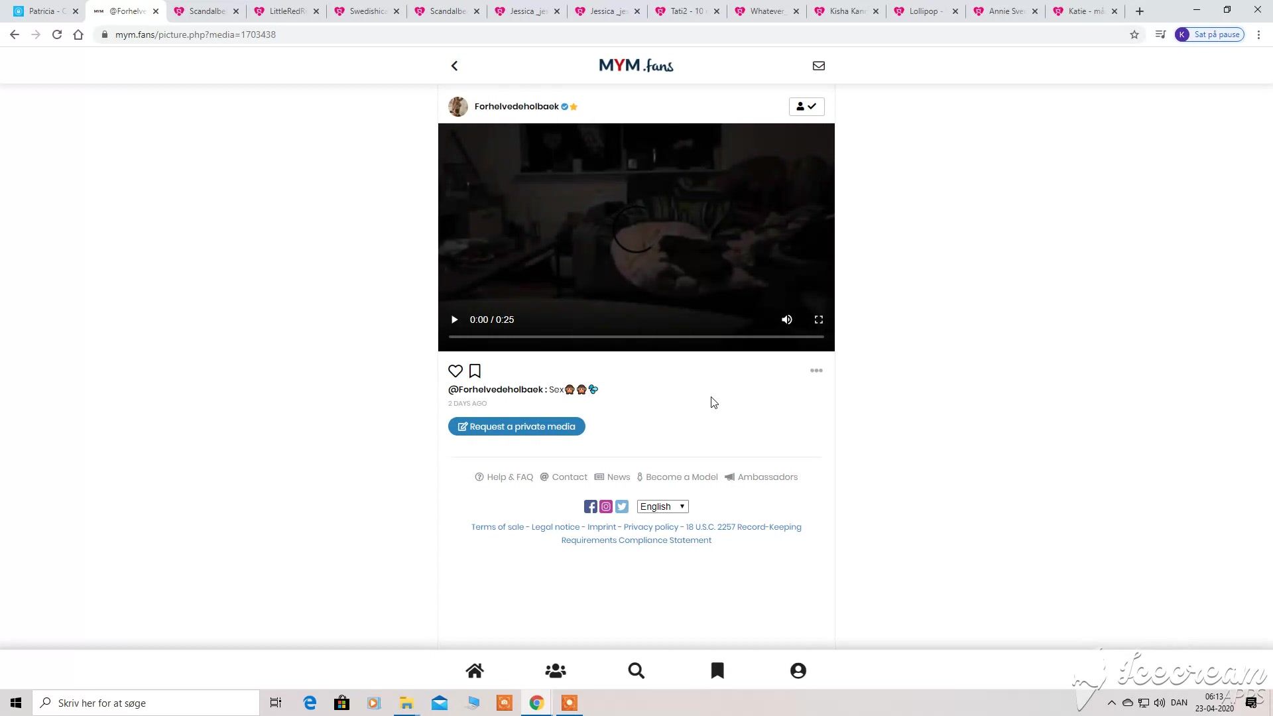The height and width of the screenshot is (716, 1273).
Task: Open the three-dots post options menu
Action: pyautogui.click(x=816, y=371)
